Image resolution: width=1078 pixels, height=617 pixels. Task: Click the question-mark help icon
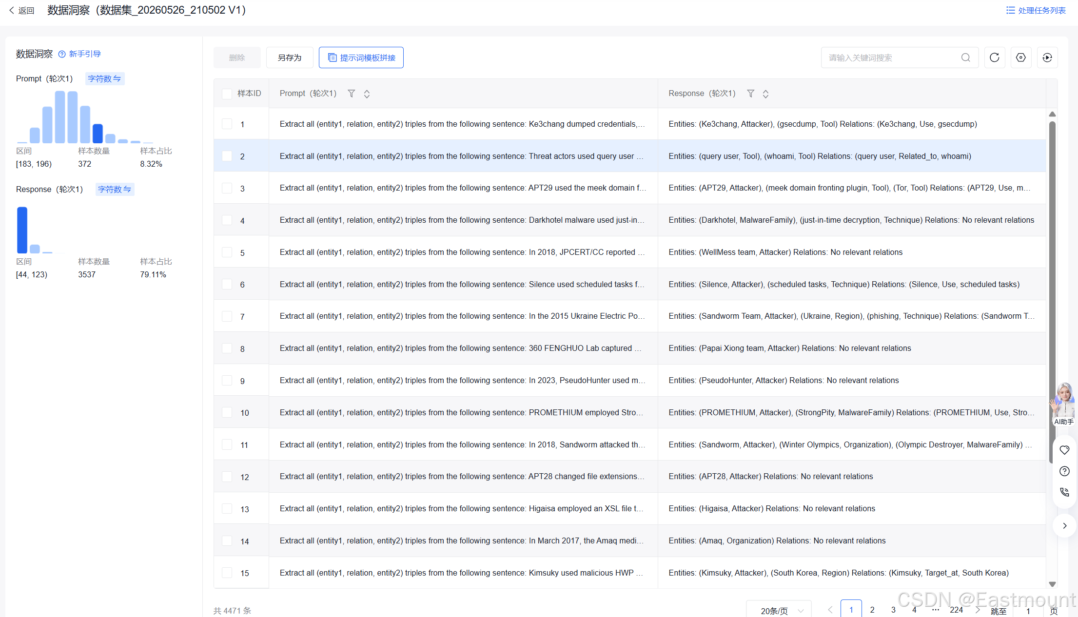click(x=1064, y=471)
